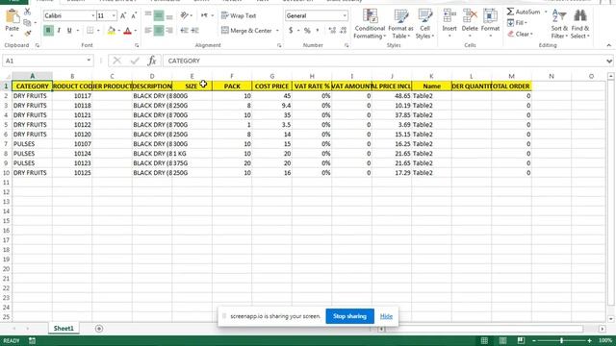This screenshot has width=616, height=346.
Task: Open the Calibri font name dropdown
Action: pos(93,15)
